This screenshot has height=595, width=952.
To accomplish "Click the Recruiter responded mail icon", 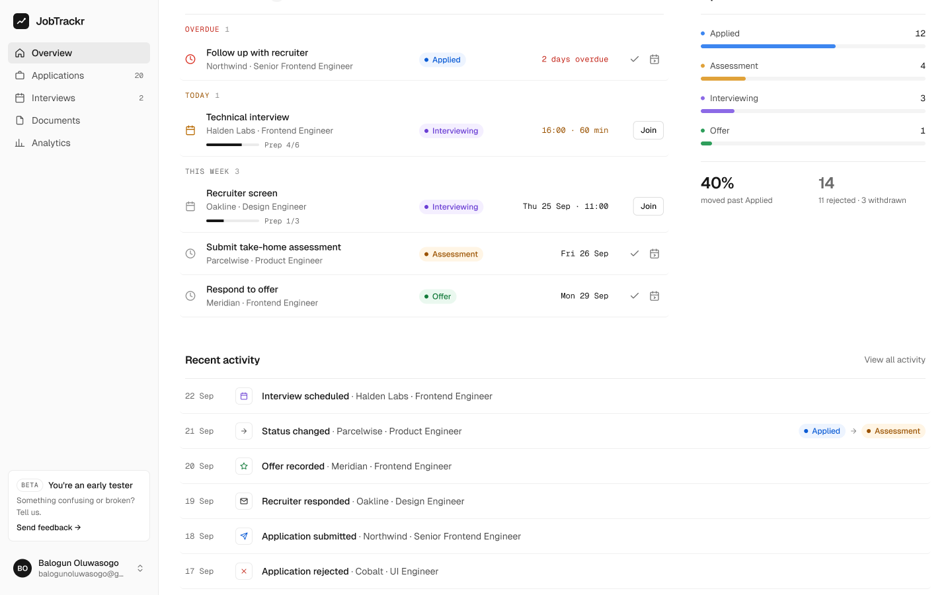I will pos(244,501).
